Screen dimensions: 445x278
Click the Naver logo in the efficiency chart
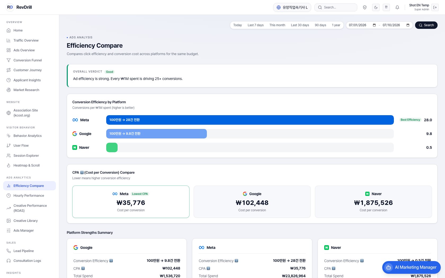[x=75, y=147]
